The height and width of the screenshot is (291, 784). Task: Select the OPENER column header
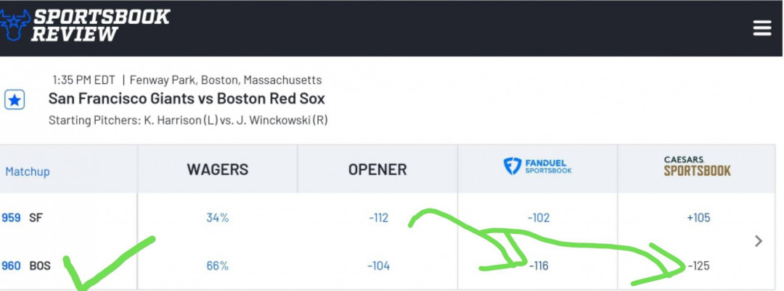click(377, 169)
